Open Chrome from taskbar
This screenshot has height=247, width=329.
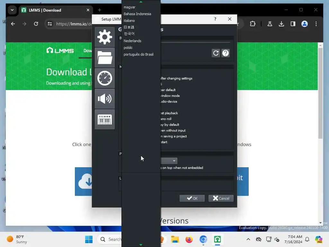point(203,239)
